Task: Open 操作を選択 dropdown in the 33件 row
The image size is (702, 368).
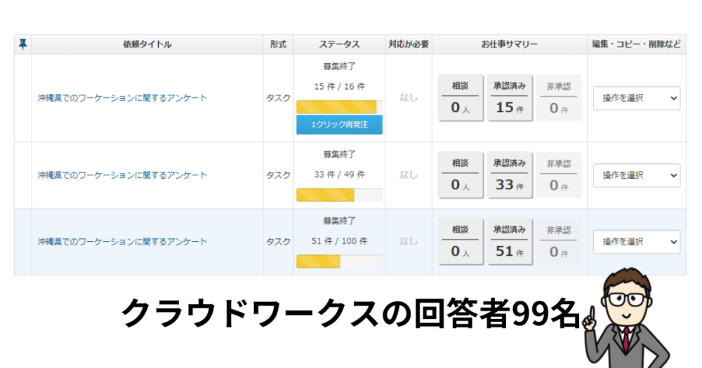Action: point(637,175)
